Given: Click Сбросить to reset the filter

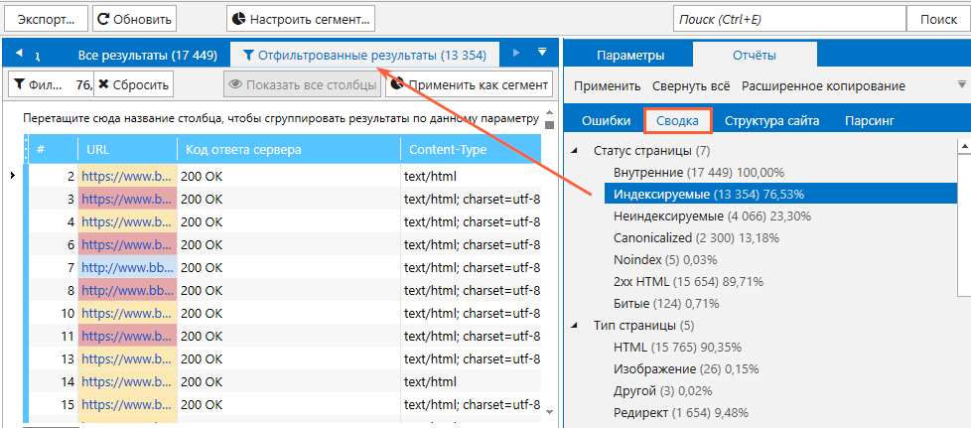Looking at the screenshot, I should pos(134,84).
